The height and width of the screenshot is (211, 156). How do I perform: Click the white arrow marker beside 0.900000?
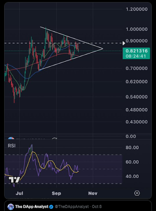point(124,43)
